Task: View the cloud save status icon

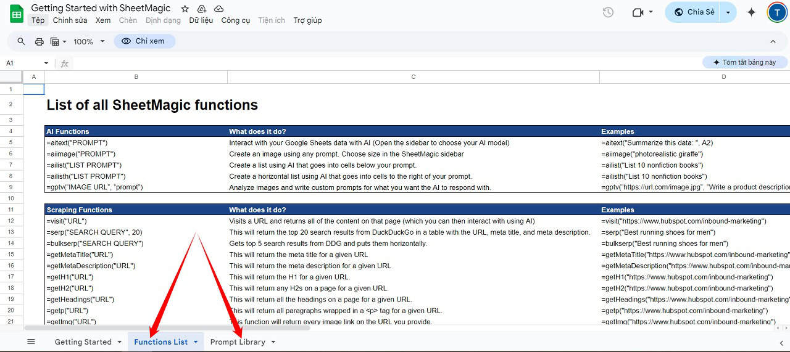Action: [218, 9]
